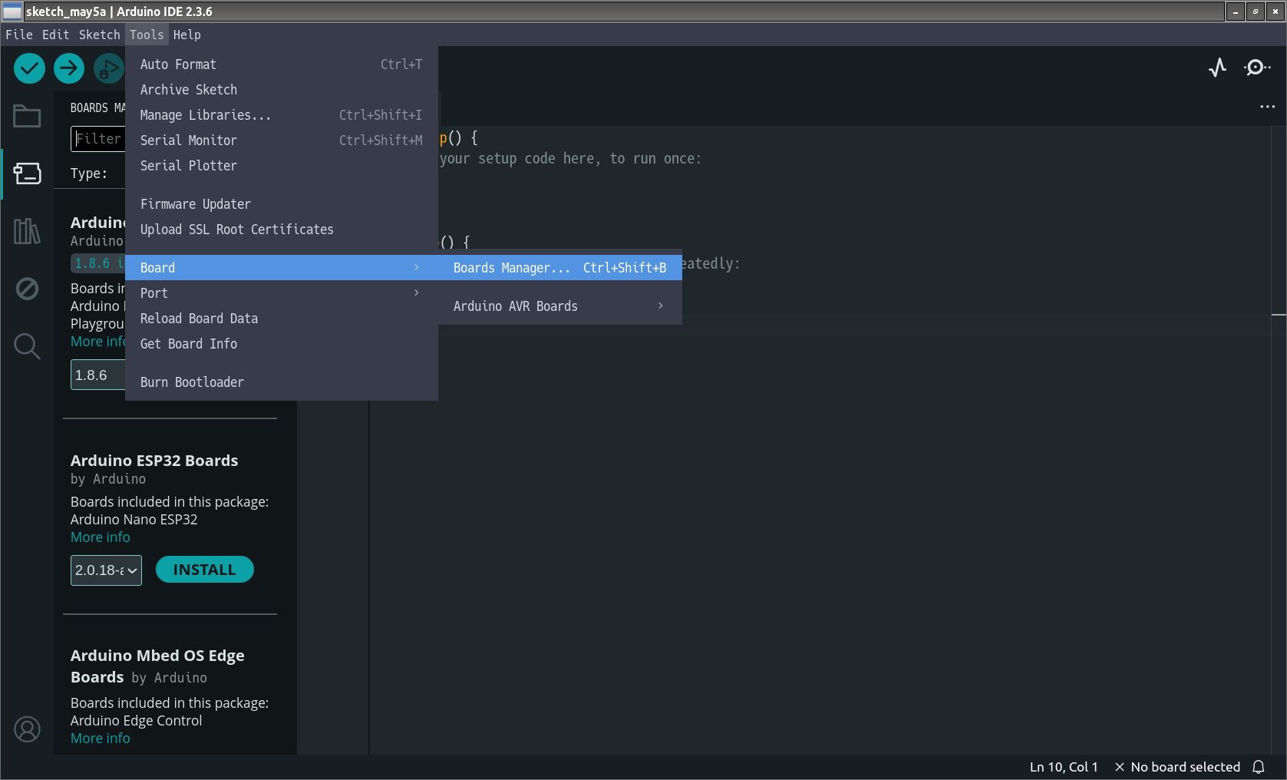Open the Search magnifier sidebar icon
1287x780 pixels.
[x=27, y=346]
